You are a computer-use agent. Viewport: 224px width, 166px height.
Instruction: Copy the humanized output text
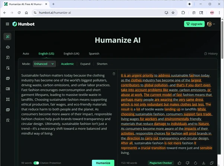211,163
